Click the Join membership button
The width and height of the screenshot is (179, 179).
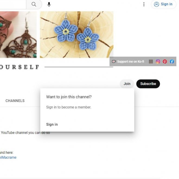[x=127, y=84]
